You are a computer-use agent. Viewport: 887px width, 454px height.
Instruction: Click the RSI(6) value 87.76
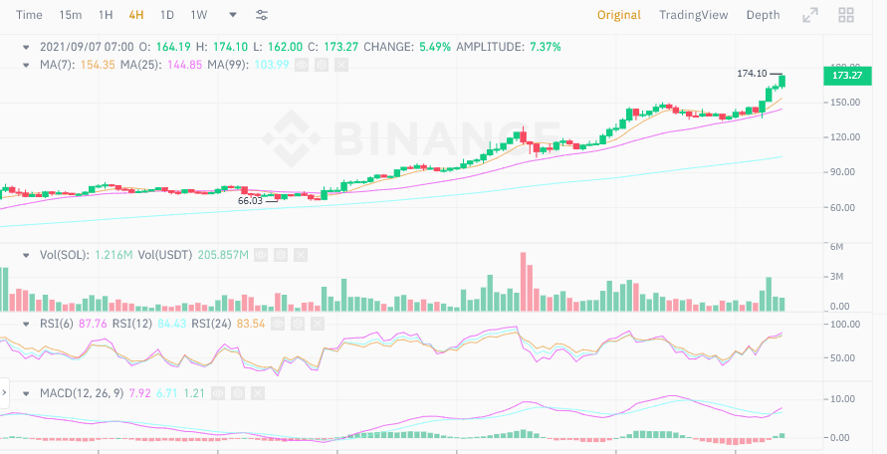93,325
